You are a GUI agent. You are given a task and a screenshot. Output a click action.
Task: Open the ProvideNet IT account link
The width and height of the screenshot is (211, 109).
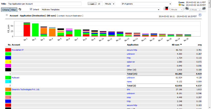coord(18,50)
